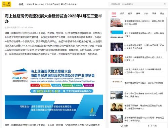This screenshot has width=168, height=128.
Task: Go to next list page via 下一页
Action: point(152,126)
